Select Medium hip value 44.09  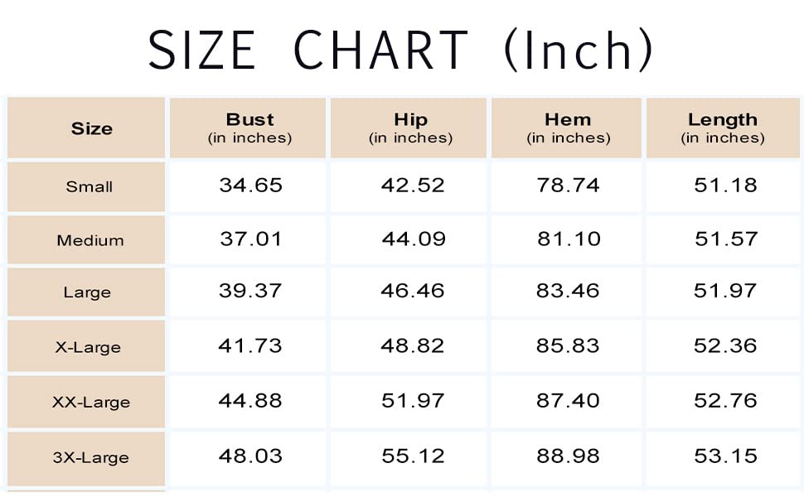pyautogui.click(x=414, y=239)
